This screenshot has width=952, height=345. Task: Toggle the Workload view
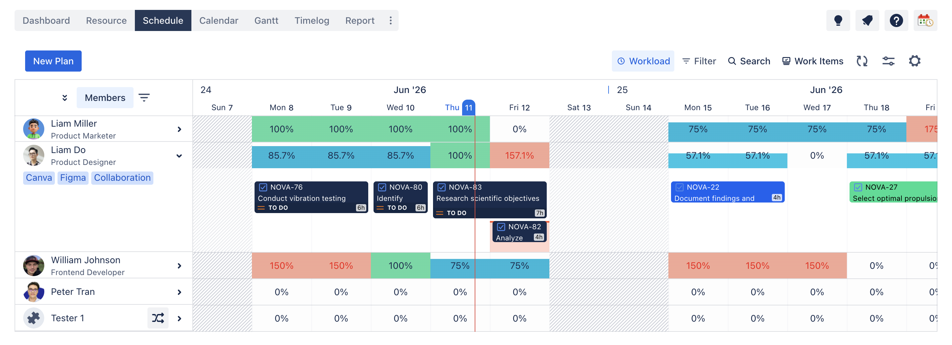point(643,61)
